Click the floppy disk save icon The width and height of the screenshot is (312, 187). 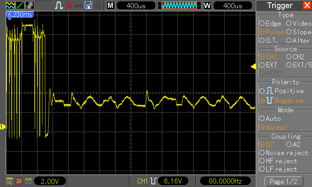[88, 5]
